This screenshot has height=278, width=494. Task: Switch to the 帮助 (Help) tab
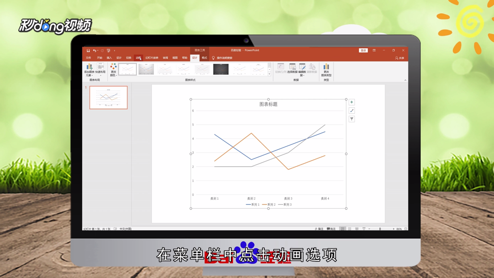click(x=184, y=58)
